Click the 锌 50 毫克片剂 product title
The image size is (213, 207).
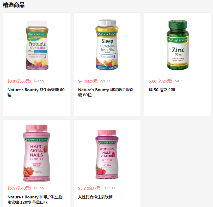(x=162, y=90)
